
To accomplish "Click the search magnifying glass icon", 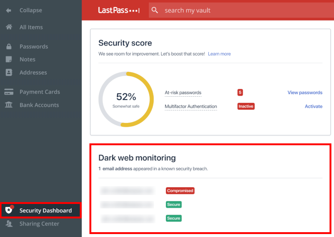I will click(155, 10).
